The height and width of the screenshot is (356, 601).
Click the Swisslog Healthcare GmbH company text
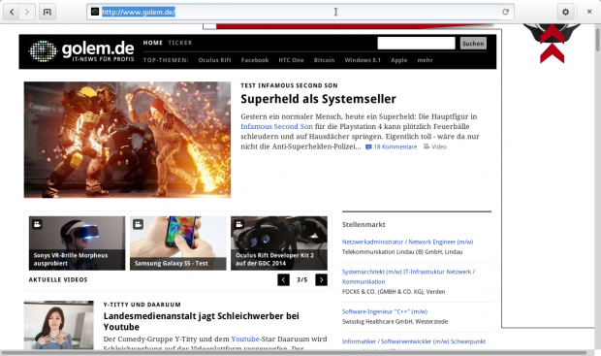point(395,322)
